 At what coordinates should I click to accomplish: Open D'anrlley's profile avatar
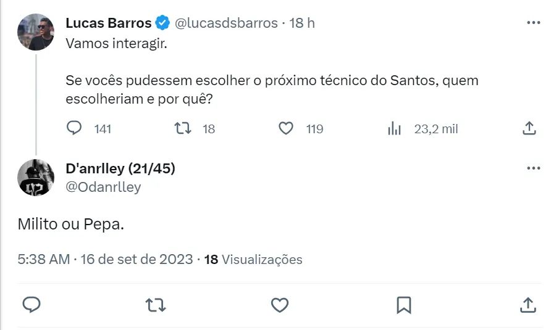36,178
